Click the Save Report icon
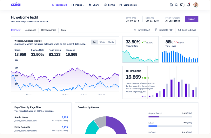Image resolution: width=211 pixels, height=138 pixels. 135,30
